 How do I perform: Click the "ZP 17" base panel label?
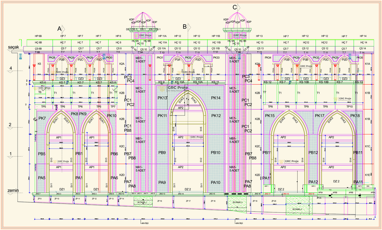[x=188, y=201]
